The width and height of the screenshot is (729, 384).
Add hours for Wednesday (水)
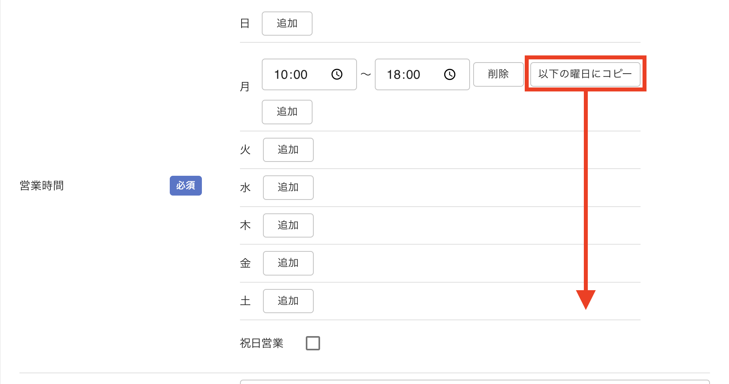click(x=288, y=188)
